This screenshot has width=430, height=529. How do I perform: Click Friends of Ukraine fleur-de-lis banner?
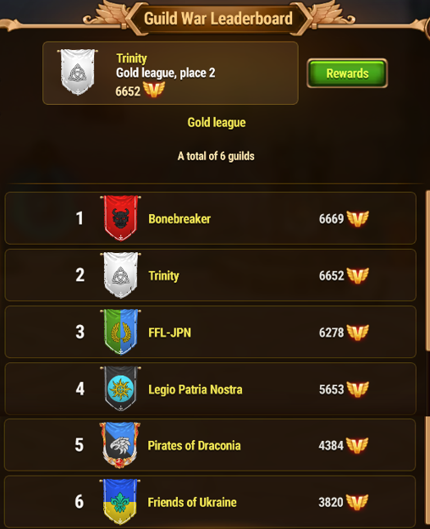pos(120,502)
